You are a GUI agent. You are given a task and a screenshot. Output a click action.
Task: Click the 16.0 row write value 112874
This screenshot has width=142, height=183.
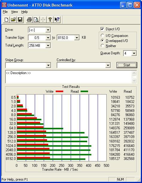click(x=114, y=119)
